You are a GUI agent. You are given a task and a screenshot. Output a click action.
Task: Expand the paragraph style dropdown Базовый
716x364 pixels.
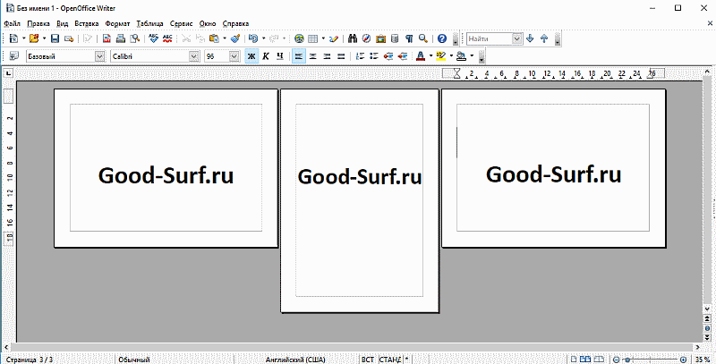(100, 56)
